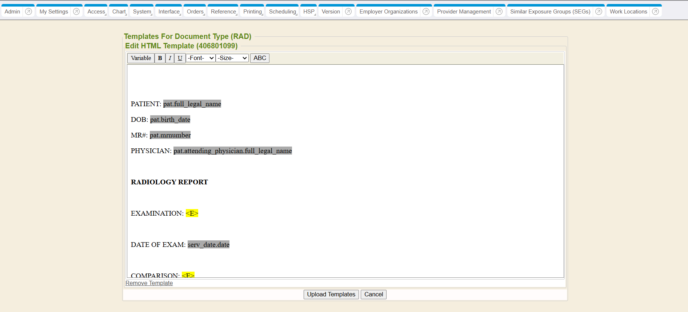Image resolution: width=688 pixels, height=312 pixels.
Task: Open Employer Organizations arrow icon
Action: pyautogui.click(x=426, y=12)
